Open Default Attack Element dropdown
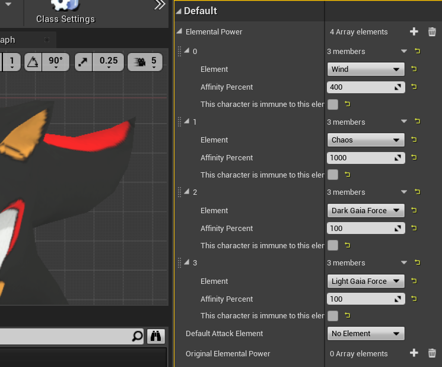 [365, 334]
